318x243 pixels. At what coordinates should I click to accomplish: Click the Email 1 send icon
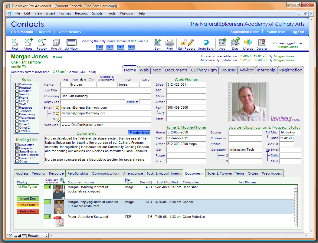[57, 108]
